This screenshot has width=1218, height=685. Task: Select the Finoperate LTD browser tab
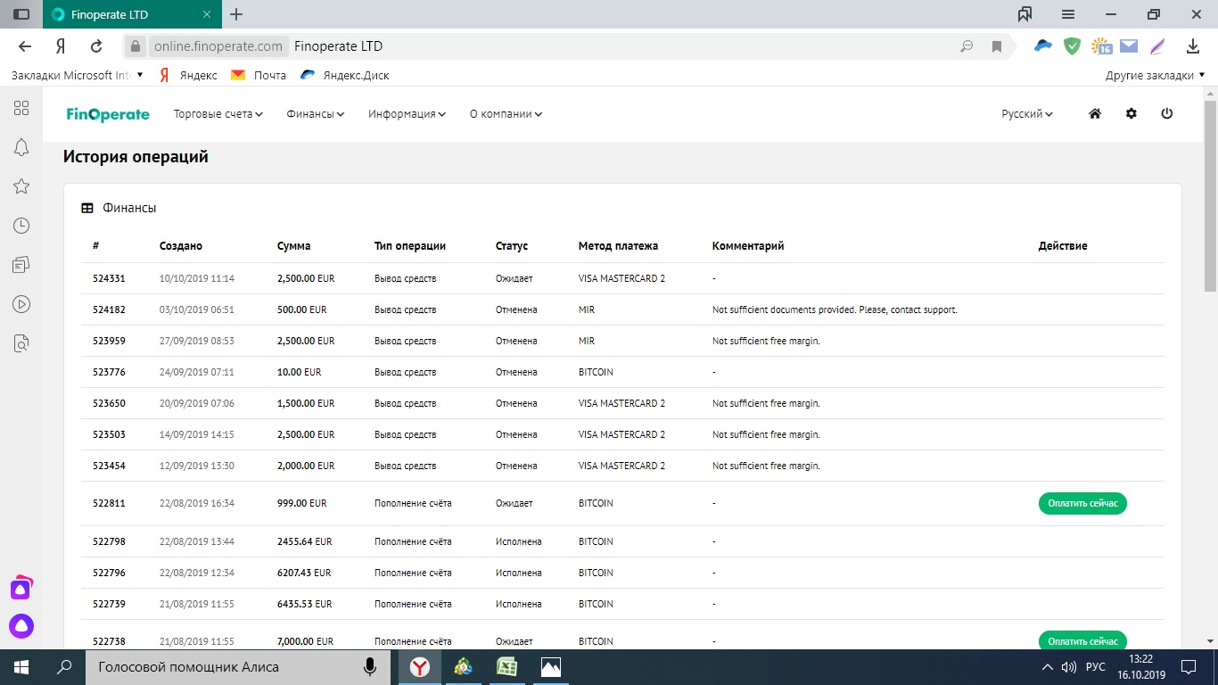point(131,14)
